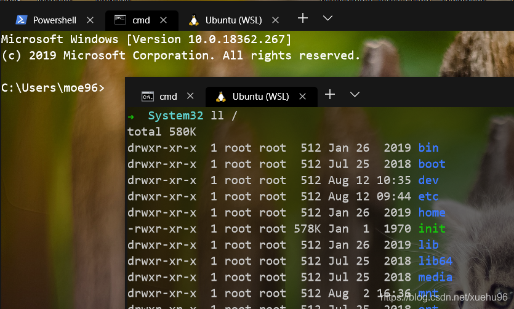Screen dimensions: 514x309
Task: Switch to Ubuntu (WSL) tab in back window
Action: click(233, 20)
